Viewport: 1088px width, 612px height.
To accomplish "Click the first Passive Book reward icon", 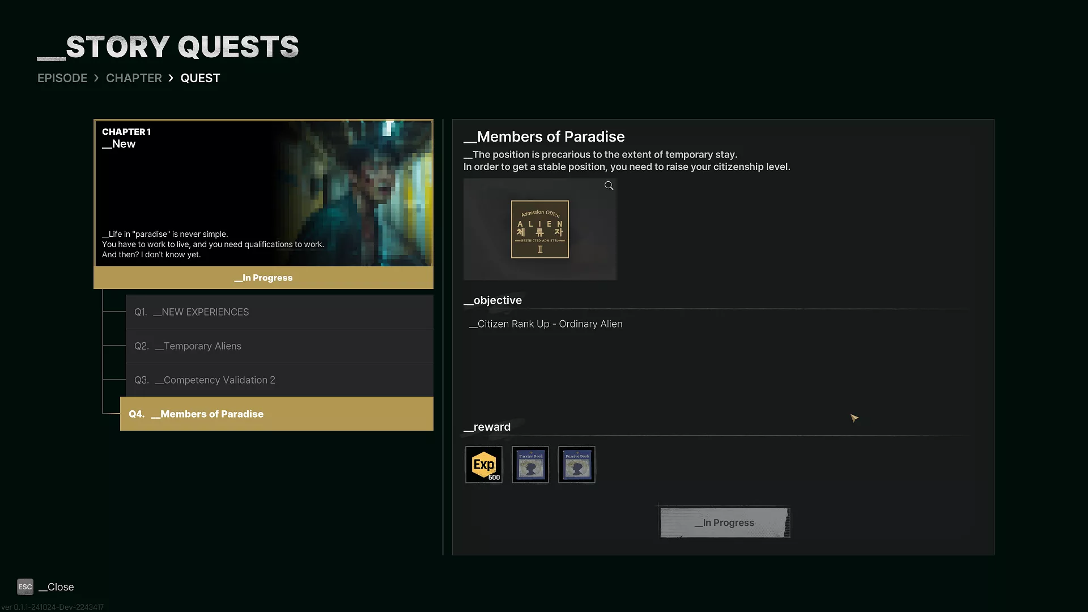I will click(x=530, y=465).
